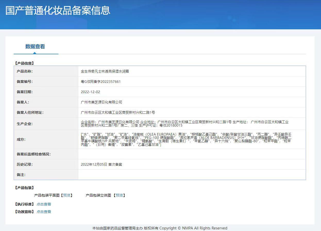Open 点击查看 link for 功效宣称
This screenshot has width=321, height=231.
[44, 212]
